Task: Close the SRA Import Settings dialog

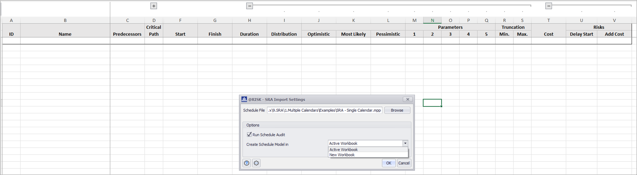Action: [x=408, y=99]
